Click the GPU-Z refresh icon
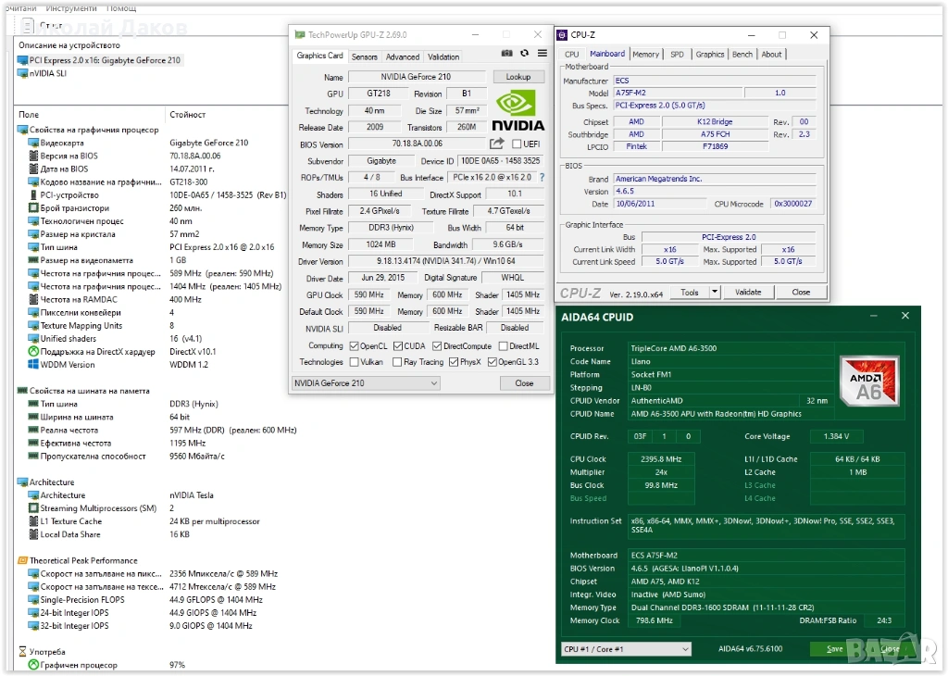 point(524,55)
